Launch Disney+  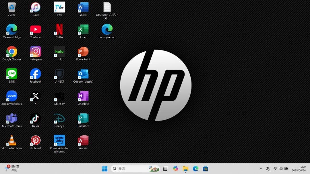(59, 118)
